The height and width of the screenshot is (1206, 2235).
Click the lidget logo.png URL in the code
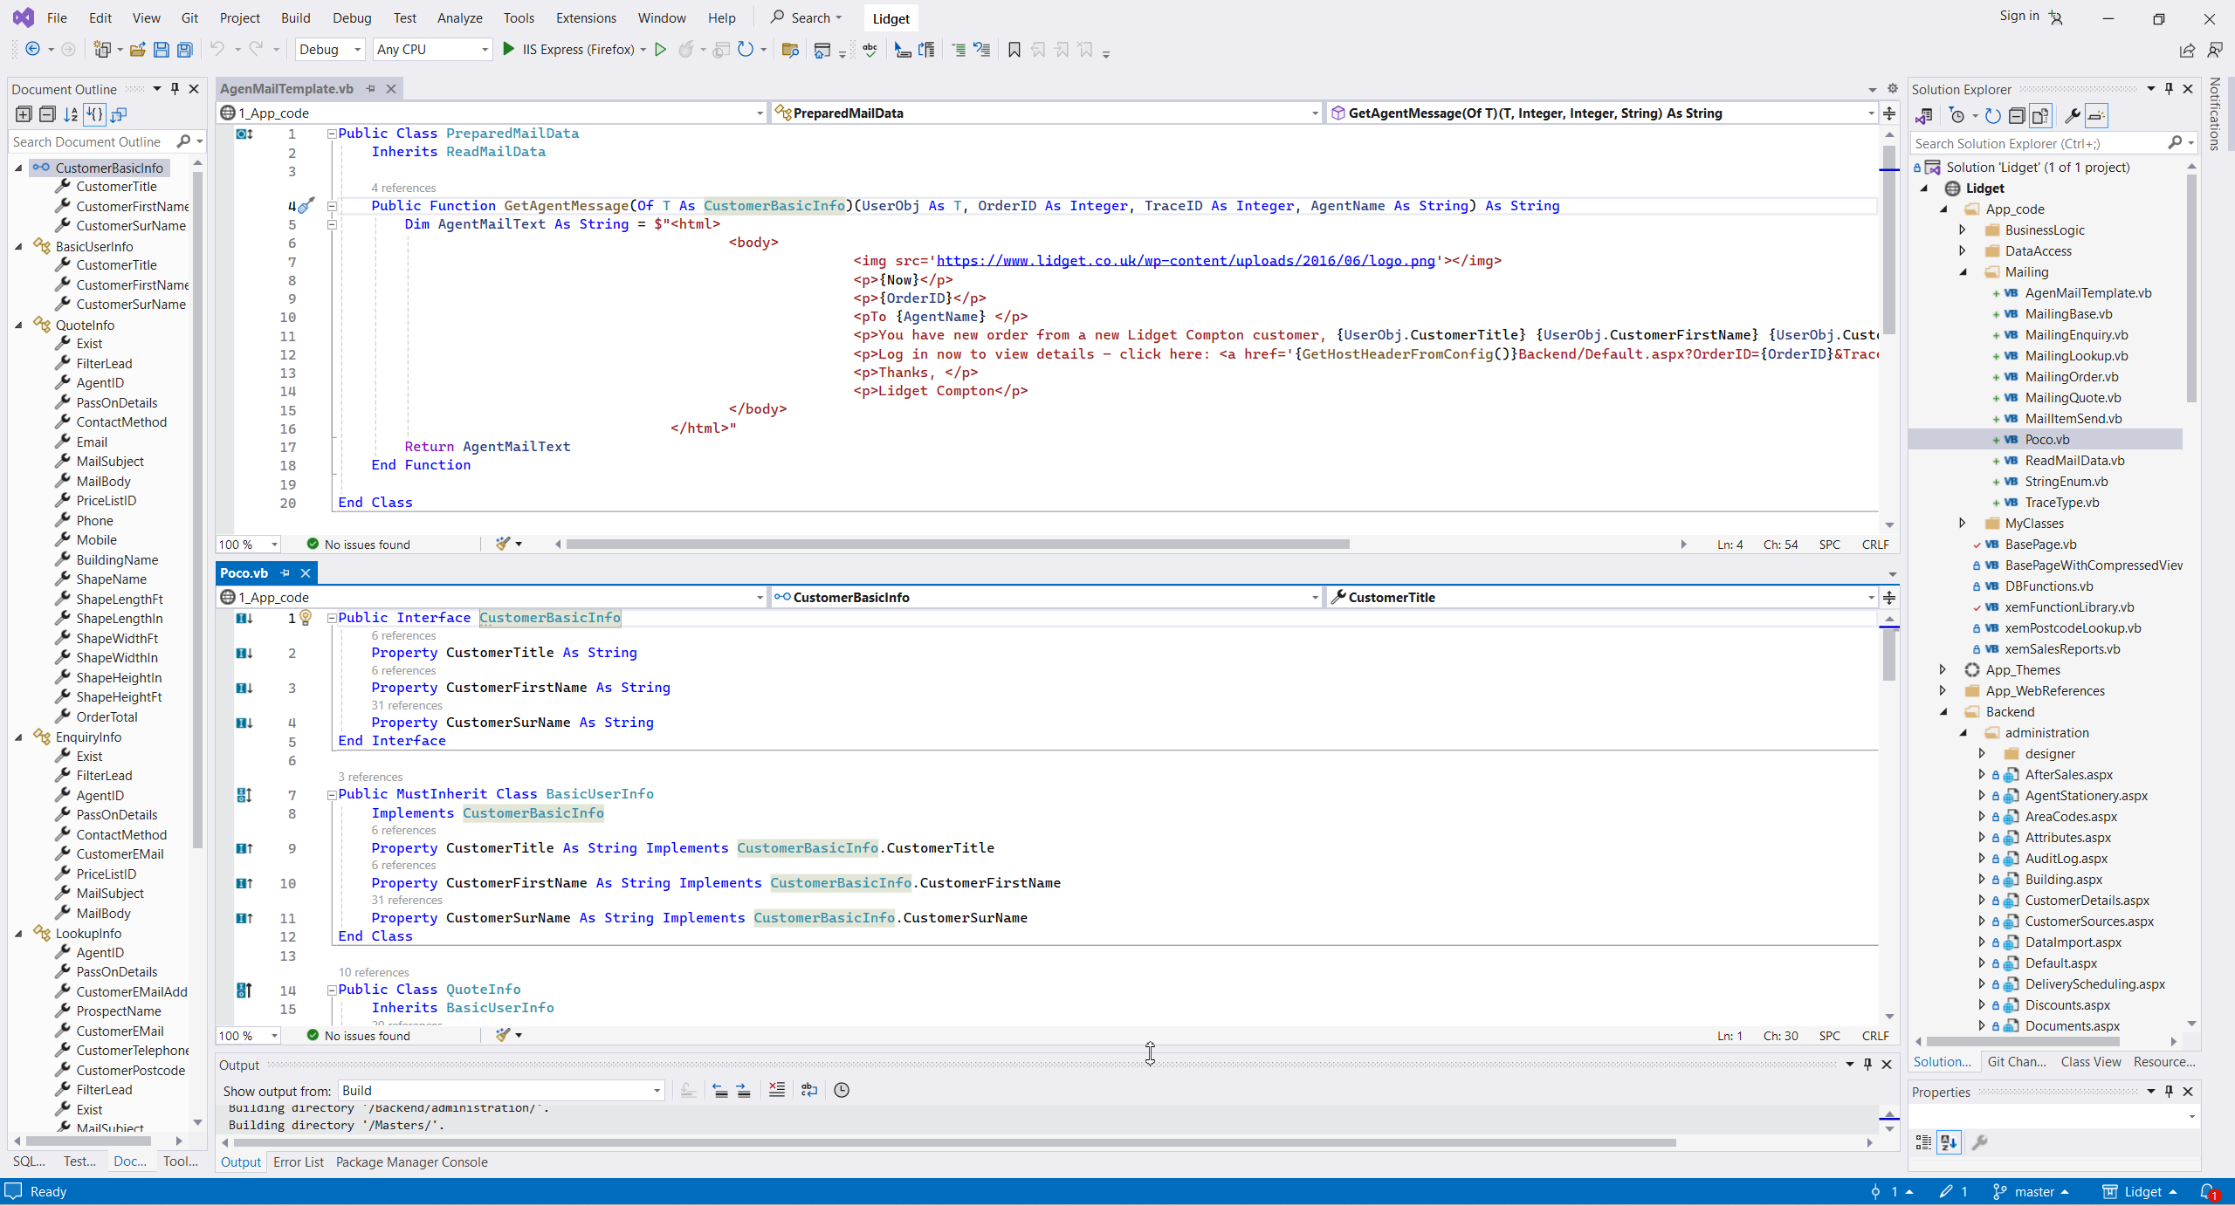(1185, 261)
